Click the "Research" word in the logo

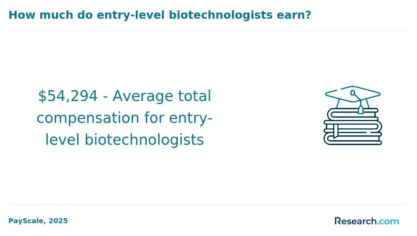tap(355, 221)
